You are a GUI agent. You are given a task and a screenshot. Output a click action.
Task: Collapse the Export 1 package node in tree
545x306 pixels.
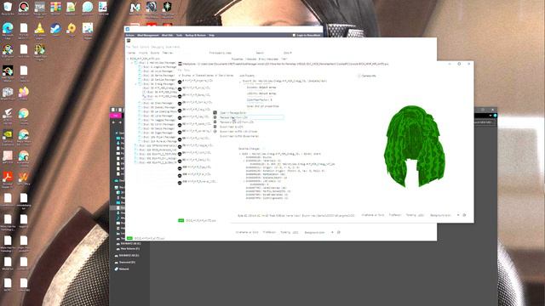[133, 63]
